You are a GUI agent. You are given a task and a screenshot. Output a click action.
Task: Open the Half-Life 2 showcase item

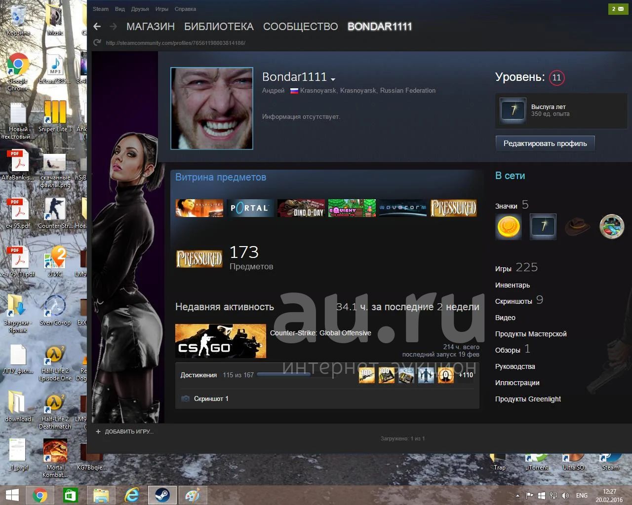click(199, 208)
